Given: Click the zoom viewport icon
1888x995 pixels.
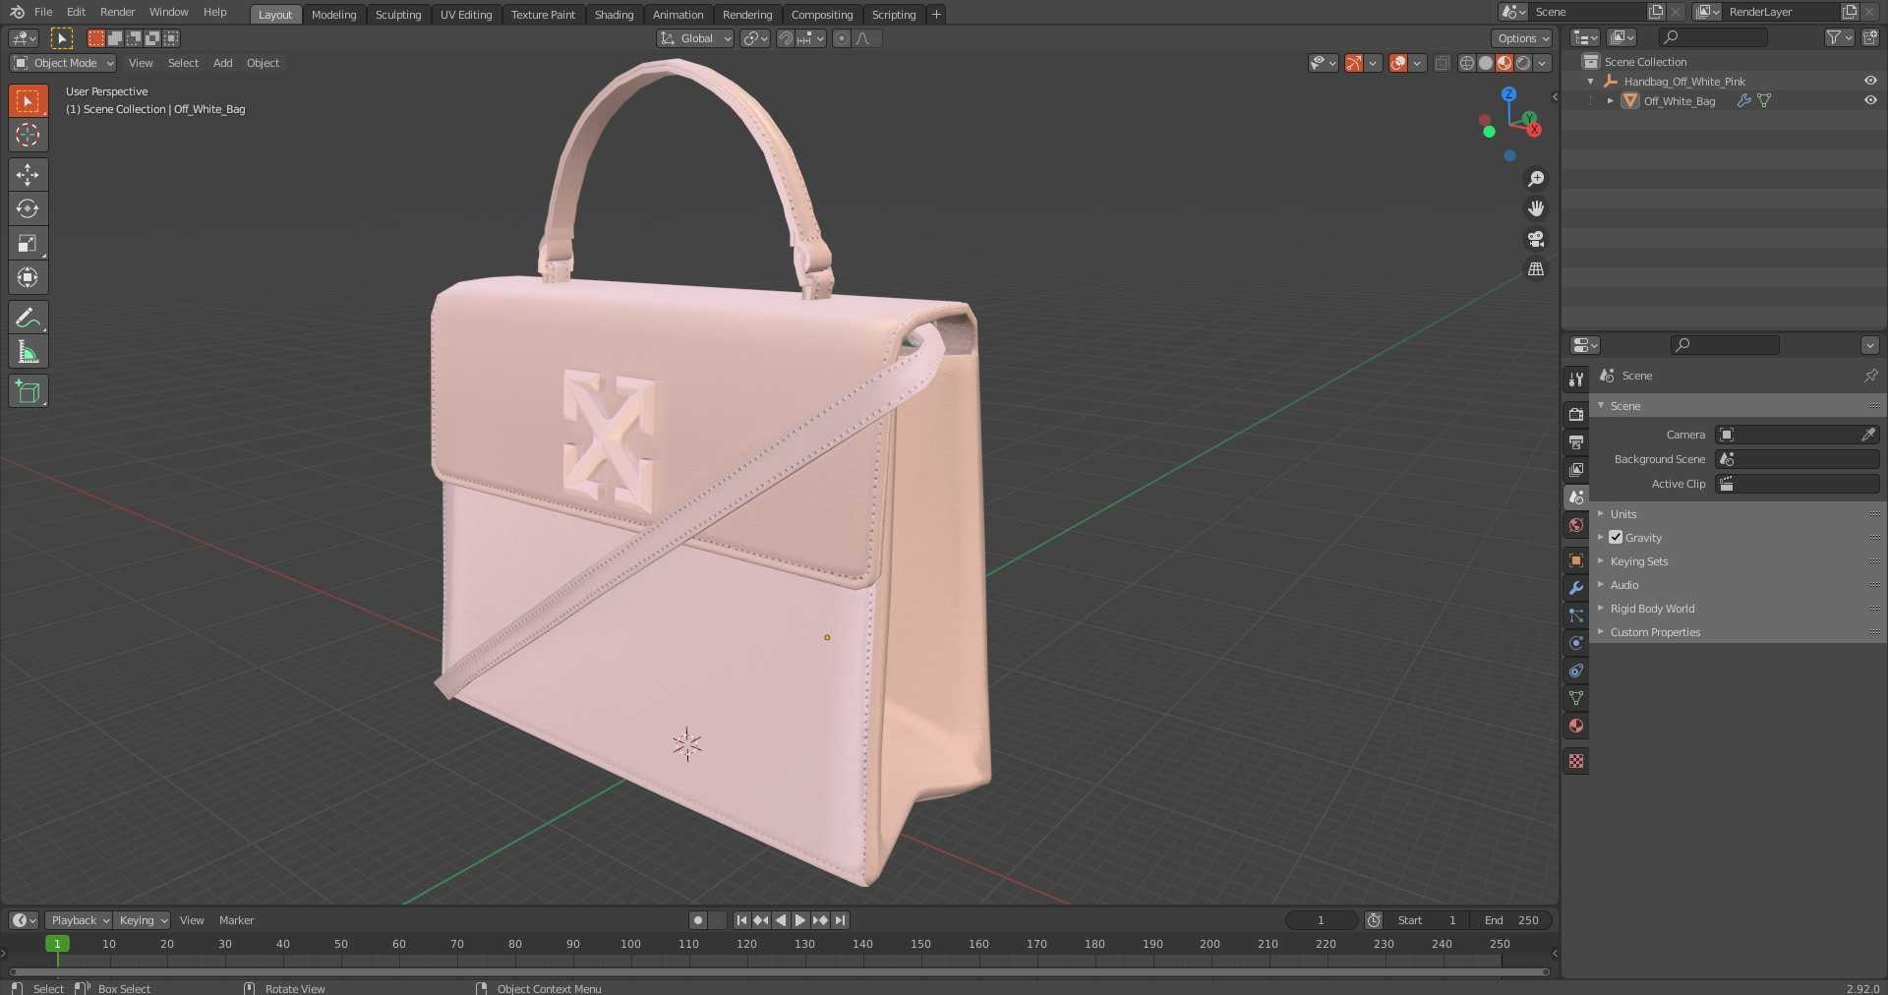Looking at the screenshot, I should point(1536,179).
